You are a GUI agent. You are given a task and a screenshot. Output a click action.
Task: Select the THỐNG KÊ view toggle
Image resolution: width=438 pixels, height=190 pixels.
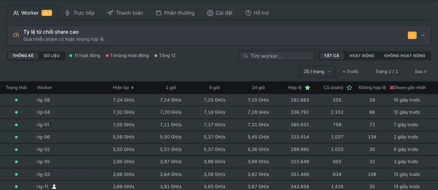tap(23, 56)
